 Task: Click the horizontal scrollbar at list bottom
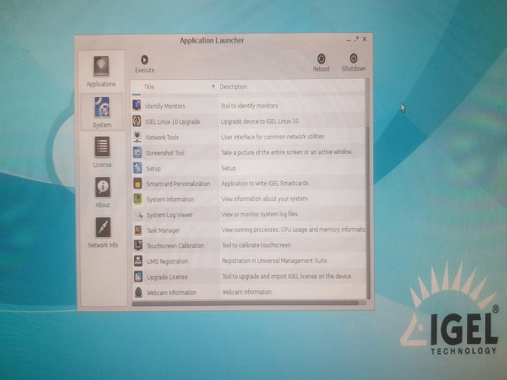[245, 303]
